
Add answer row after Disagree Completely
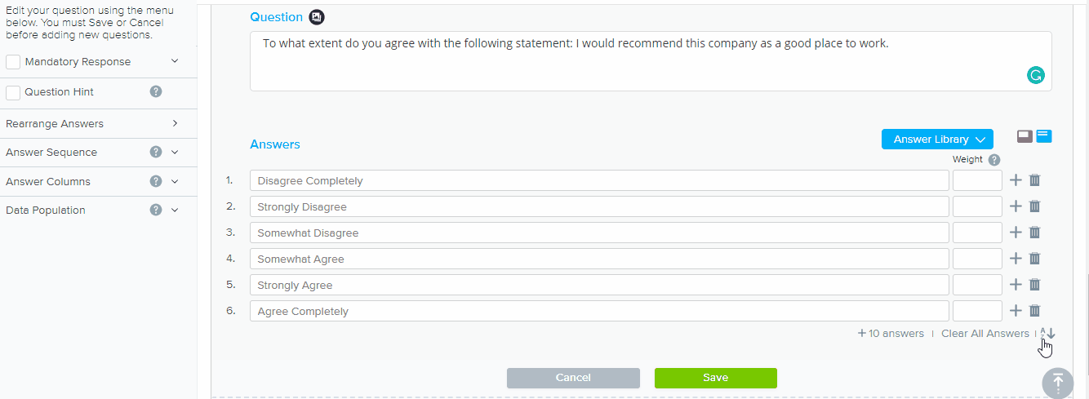point(1016,180)
